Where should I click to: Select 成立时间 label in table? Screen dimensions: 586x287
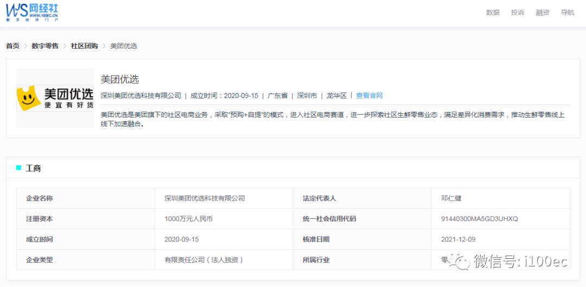[x=86, y=239]
